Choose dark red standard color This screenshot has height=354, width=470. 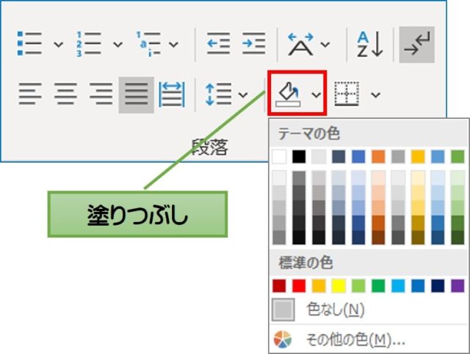[279, 286]
